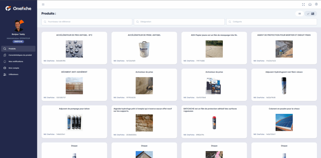
Task: Focus the Catégorie search field
Action: tap(272, 22)
